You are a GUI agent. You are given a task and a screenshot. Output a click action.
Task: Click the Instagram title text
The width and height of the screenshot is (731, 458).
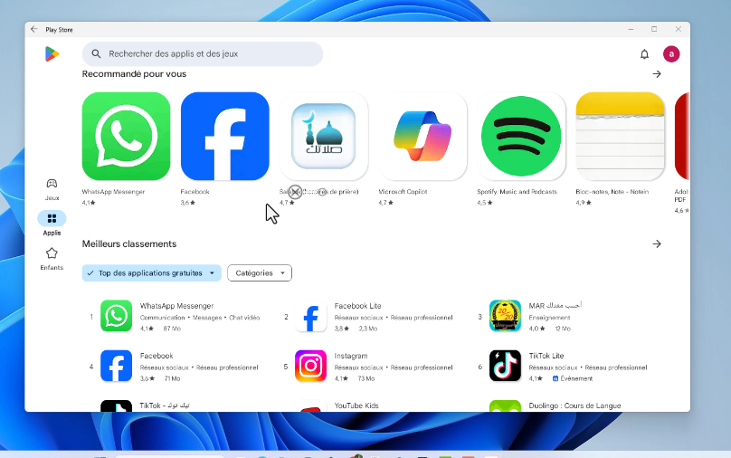click(x=351, y=356)
